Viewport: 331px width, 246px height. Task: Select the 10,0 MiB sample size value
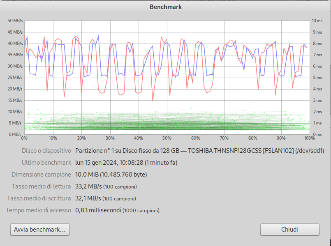[111, 175]
